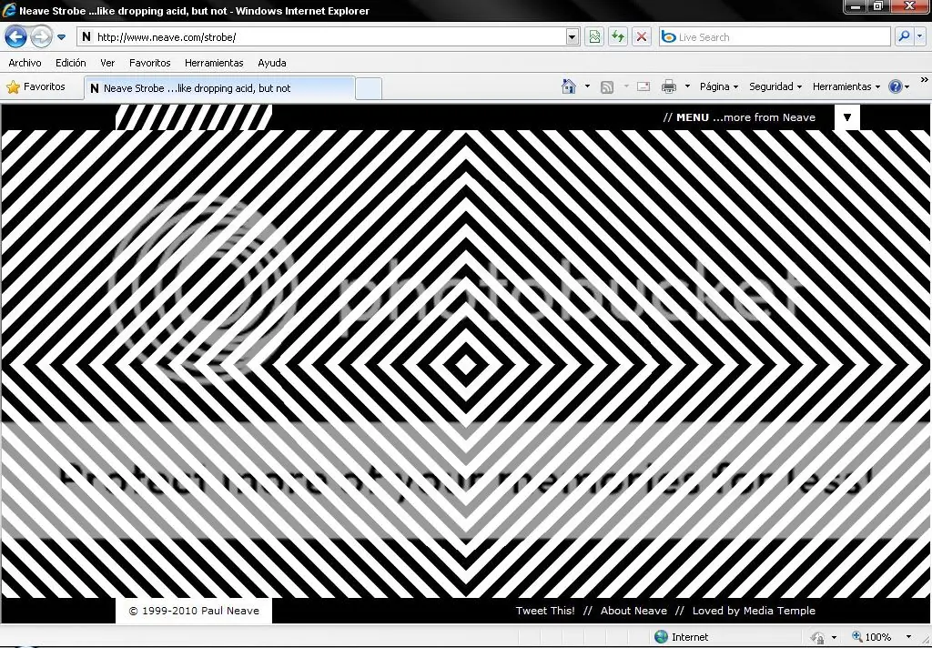Viewport: 932px width, 648px height.
Task: Stop loading with the red X
Action: (x=642, y=36)
